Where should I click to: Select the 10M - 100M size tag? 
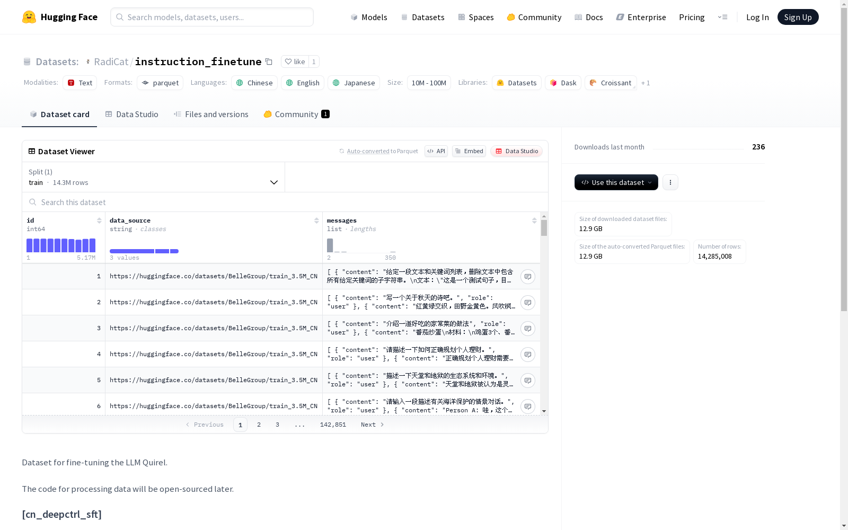tap(429, 83)
